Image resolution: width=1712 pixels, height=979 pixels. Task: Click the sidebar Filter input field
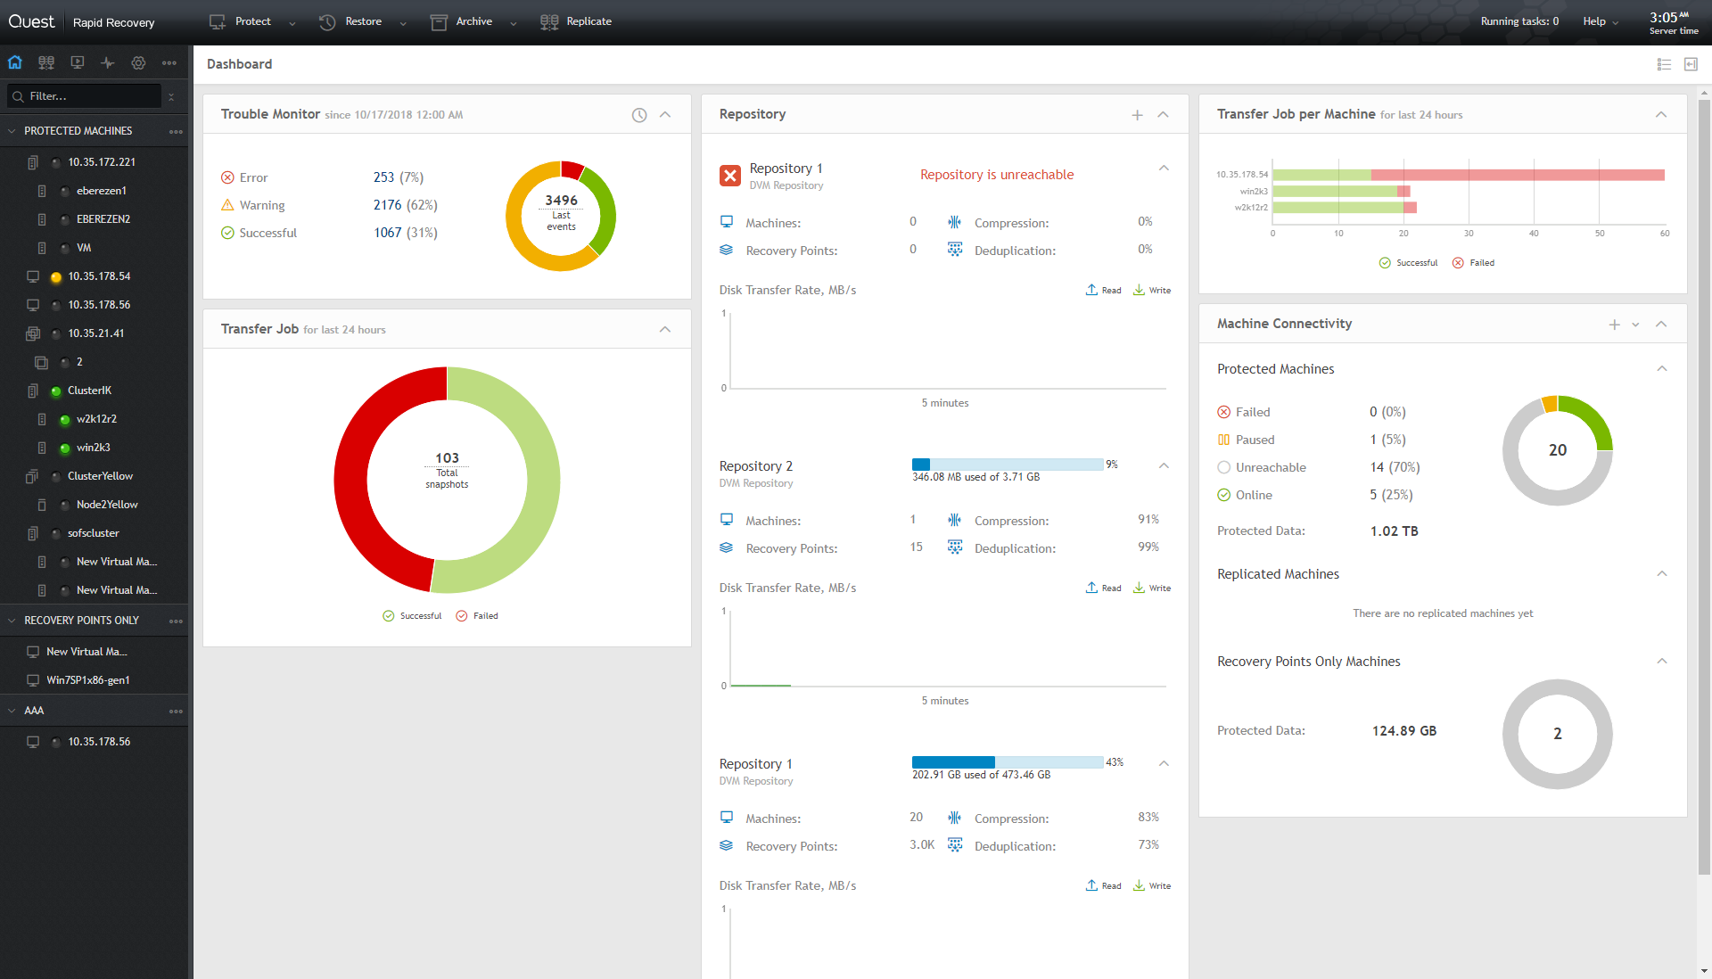point(89,96)
